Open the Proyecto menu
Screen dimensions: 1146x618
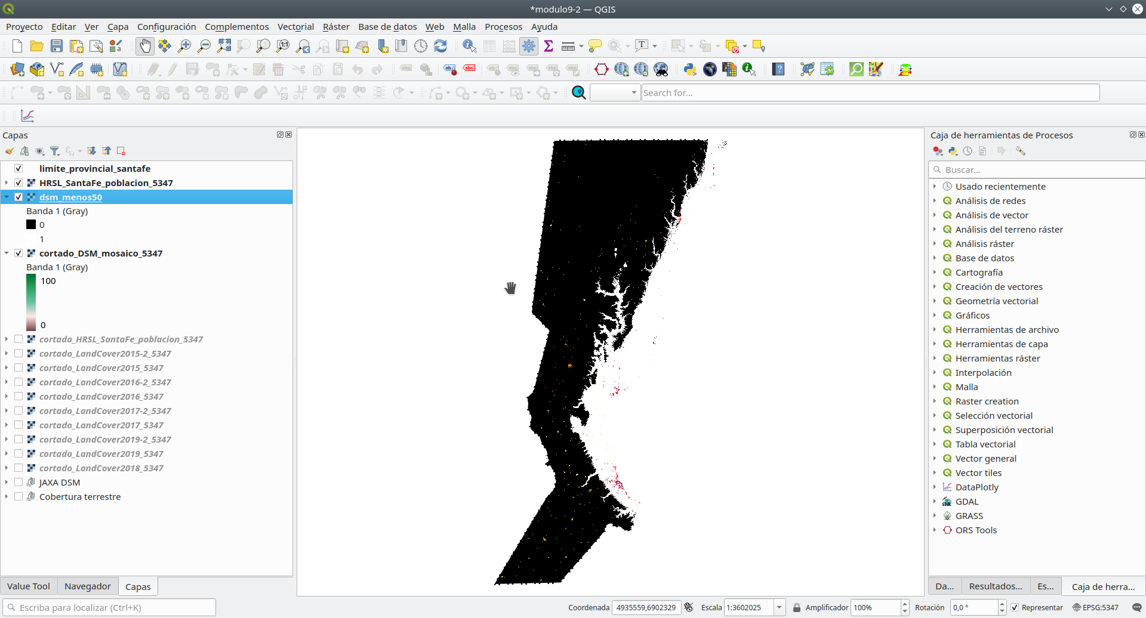pyautogui.click(x=24, y=26)
